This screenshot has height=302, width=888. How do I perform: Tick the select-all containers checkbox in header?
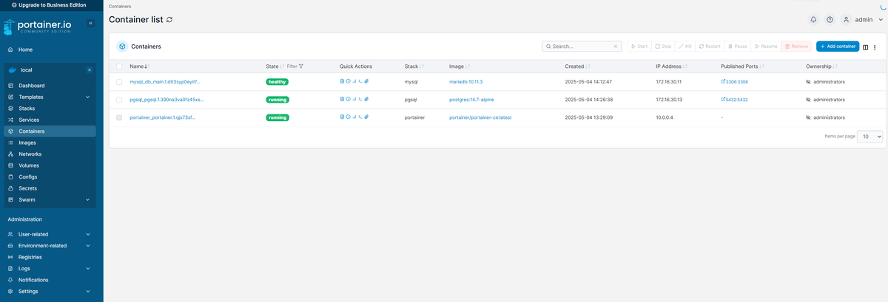[119, 66]
